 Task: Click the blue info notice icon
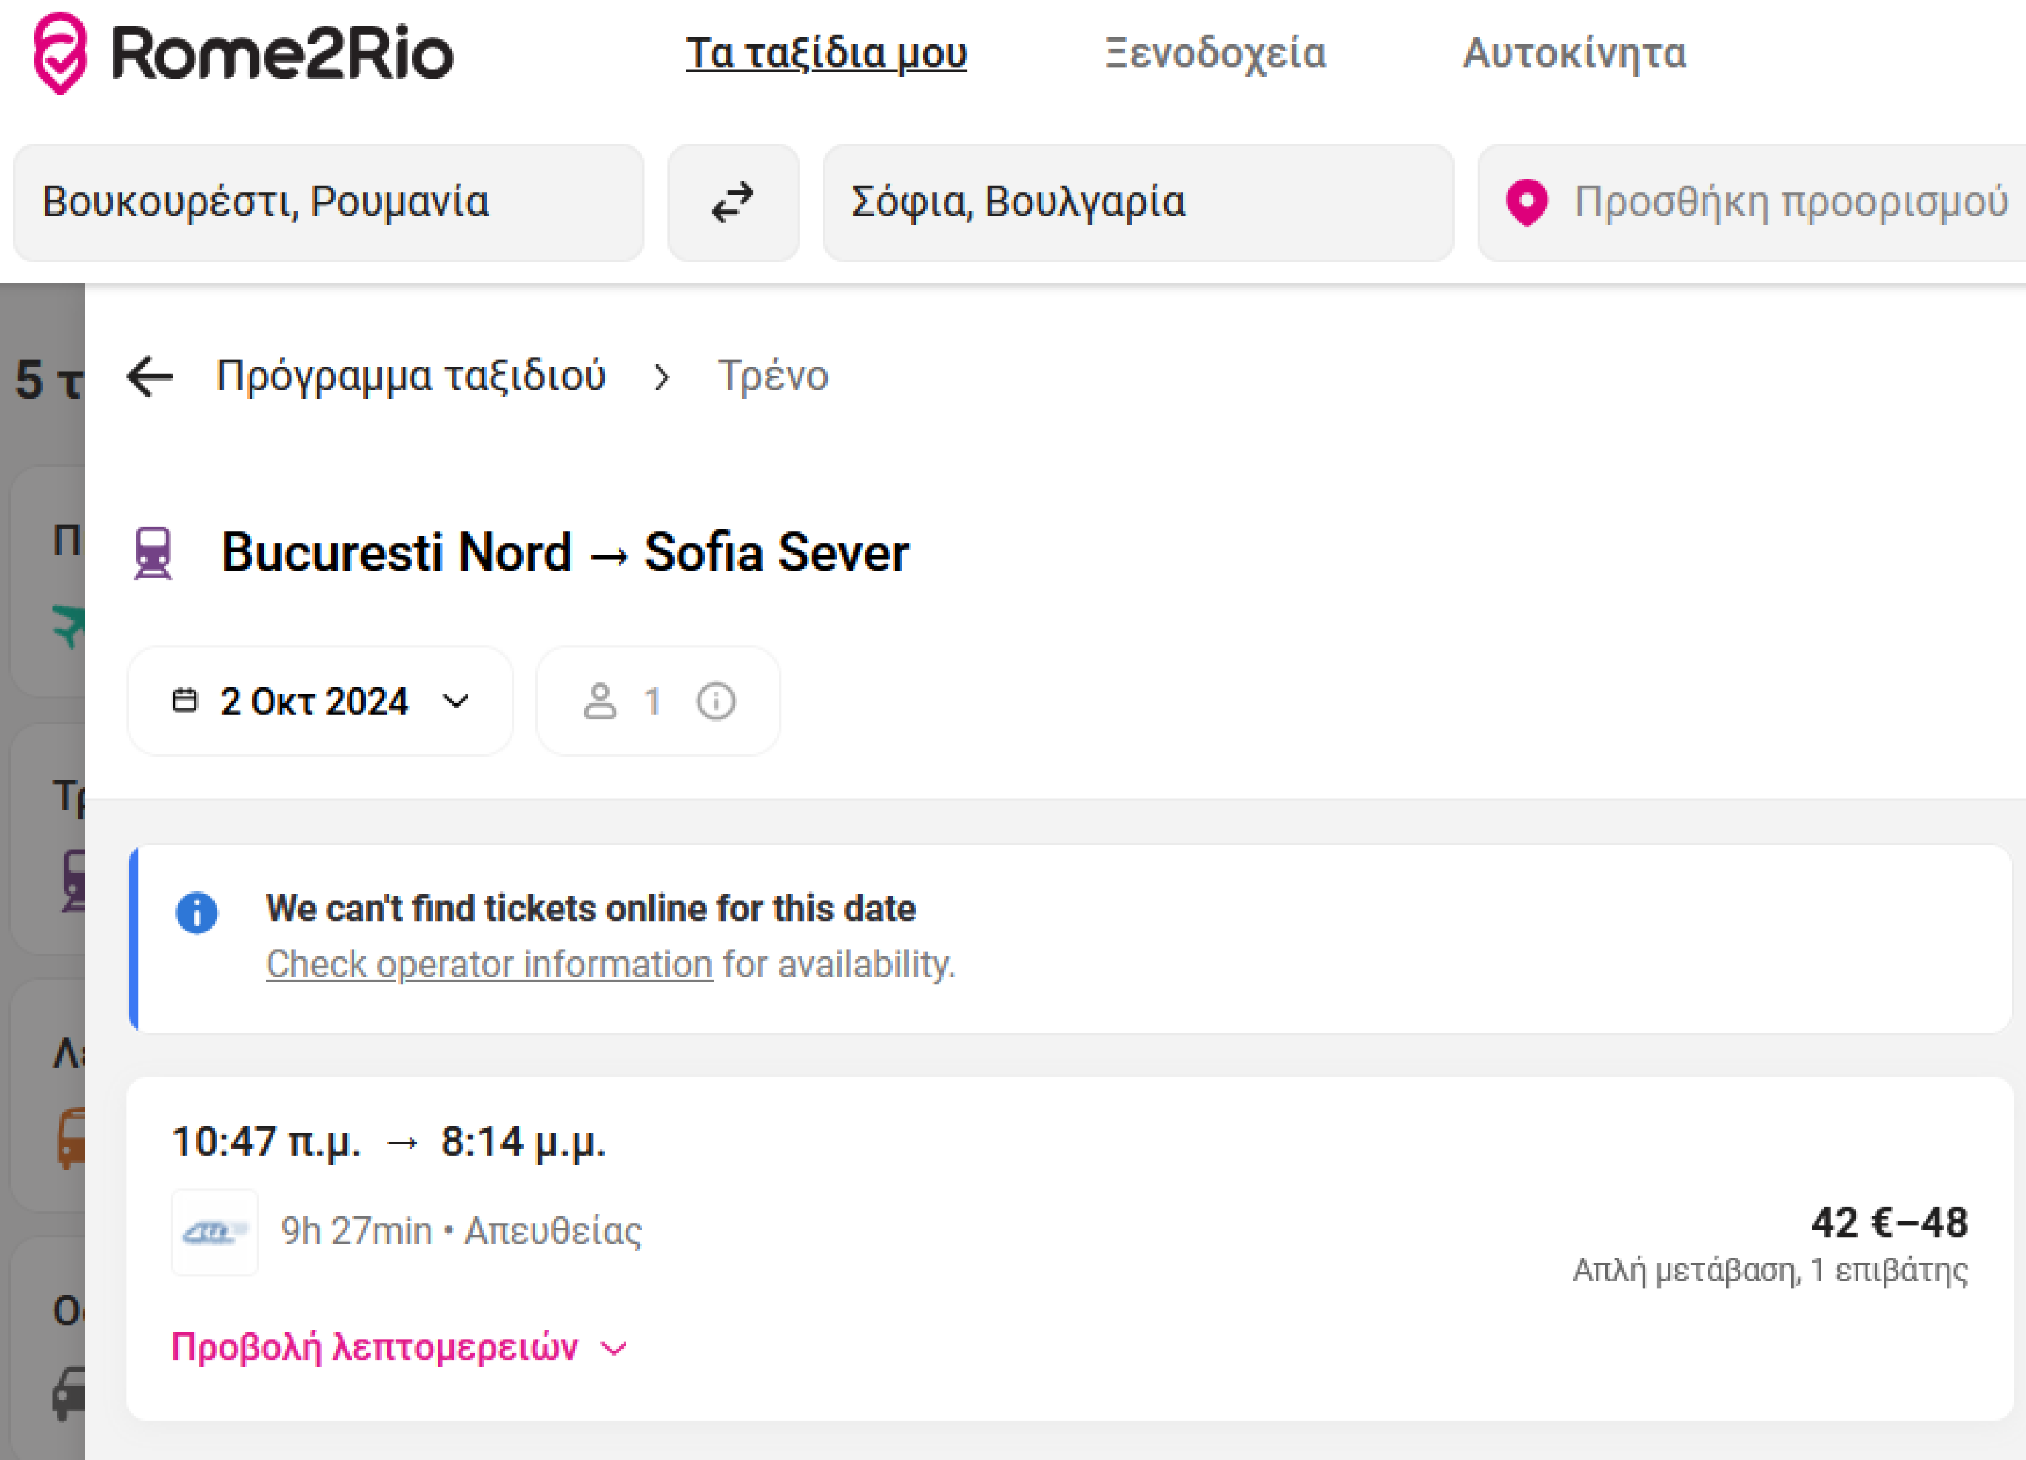(196, 912)
